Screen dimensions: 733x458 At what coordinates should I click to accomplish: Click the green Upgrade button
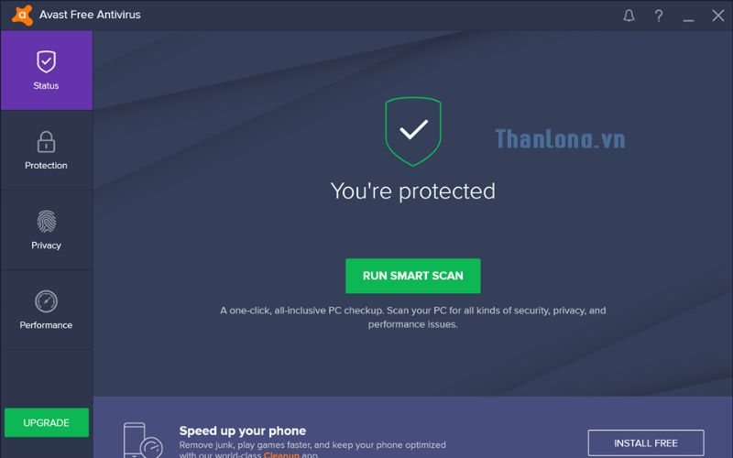tap(46, 422)
